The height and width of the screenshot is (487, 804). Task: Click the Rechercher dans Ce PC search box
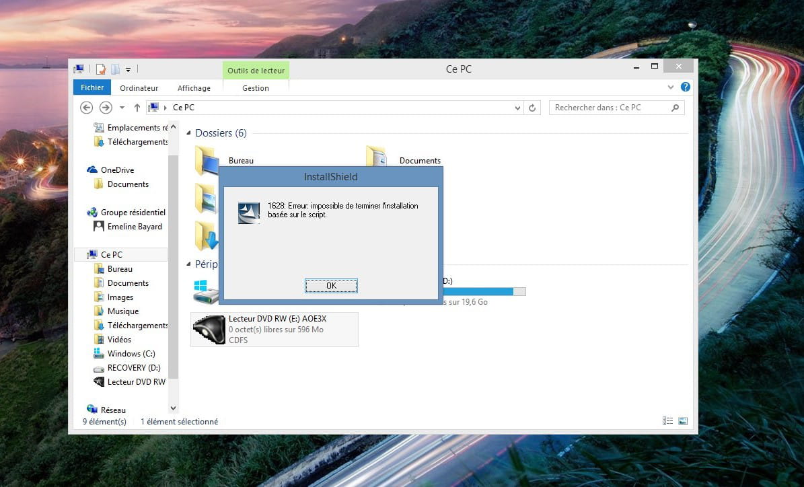coord(610,108)
